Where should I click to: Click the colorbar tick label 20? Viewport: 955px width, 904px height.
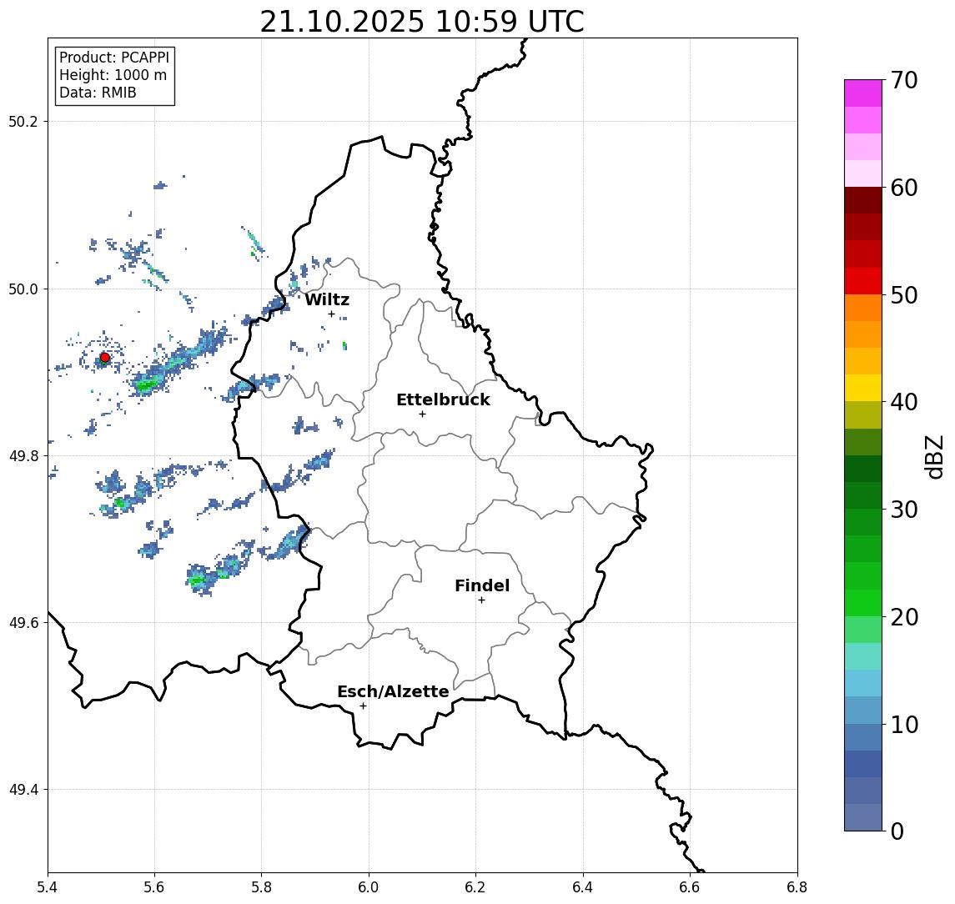pos(904,616)
